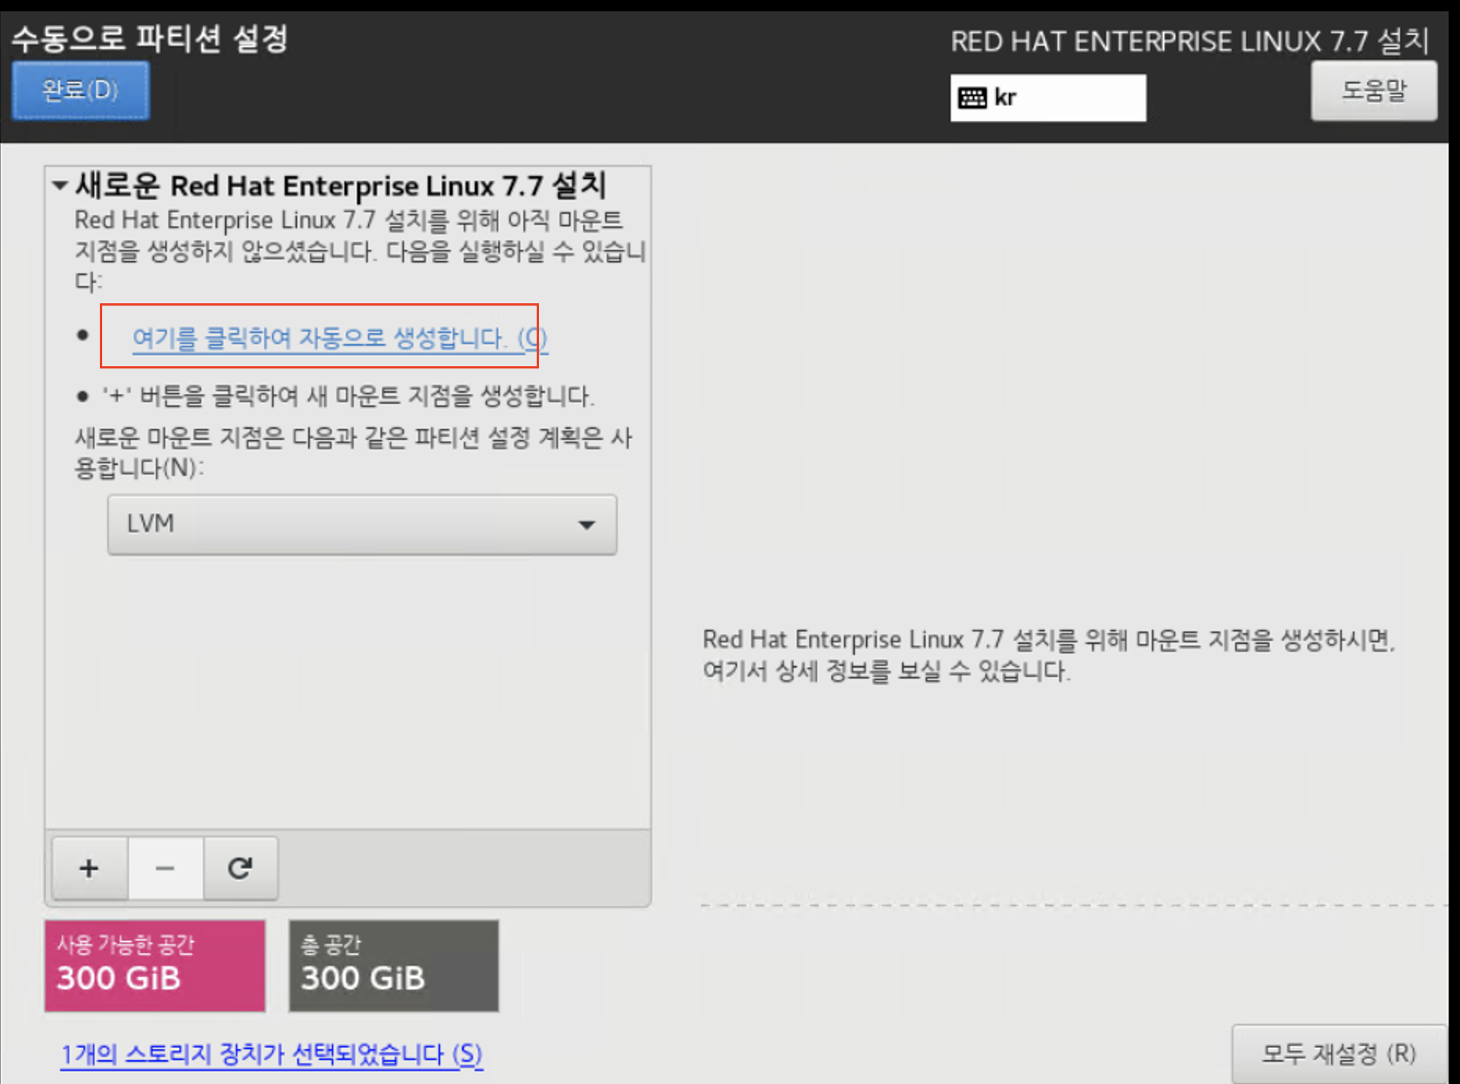
Task: Open the 1개의 스토리지 장치가 선택되었습니다 link
Action: [x=272, y=1054]
